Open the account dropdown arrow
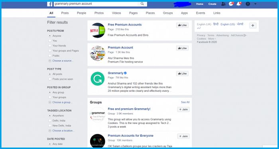The height and width of the screenshot is (149, 279). pyautogui.click(x=255, y=4)
